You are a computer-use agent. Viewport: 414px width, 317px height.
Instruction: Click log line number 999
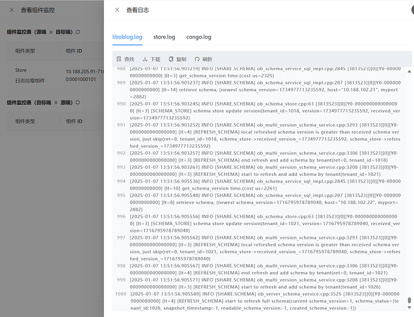(121, 280)
